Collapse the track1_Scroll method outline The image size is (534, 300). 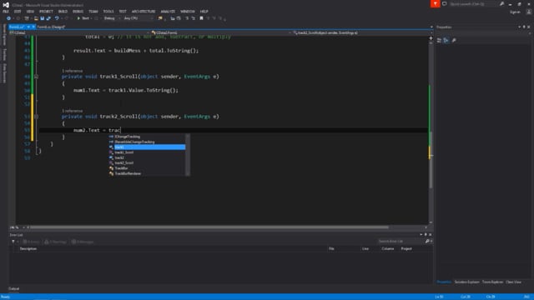pyautogui.click(x=36, y=77)
